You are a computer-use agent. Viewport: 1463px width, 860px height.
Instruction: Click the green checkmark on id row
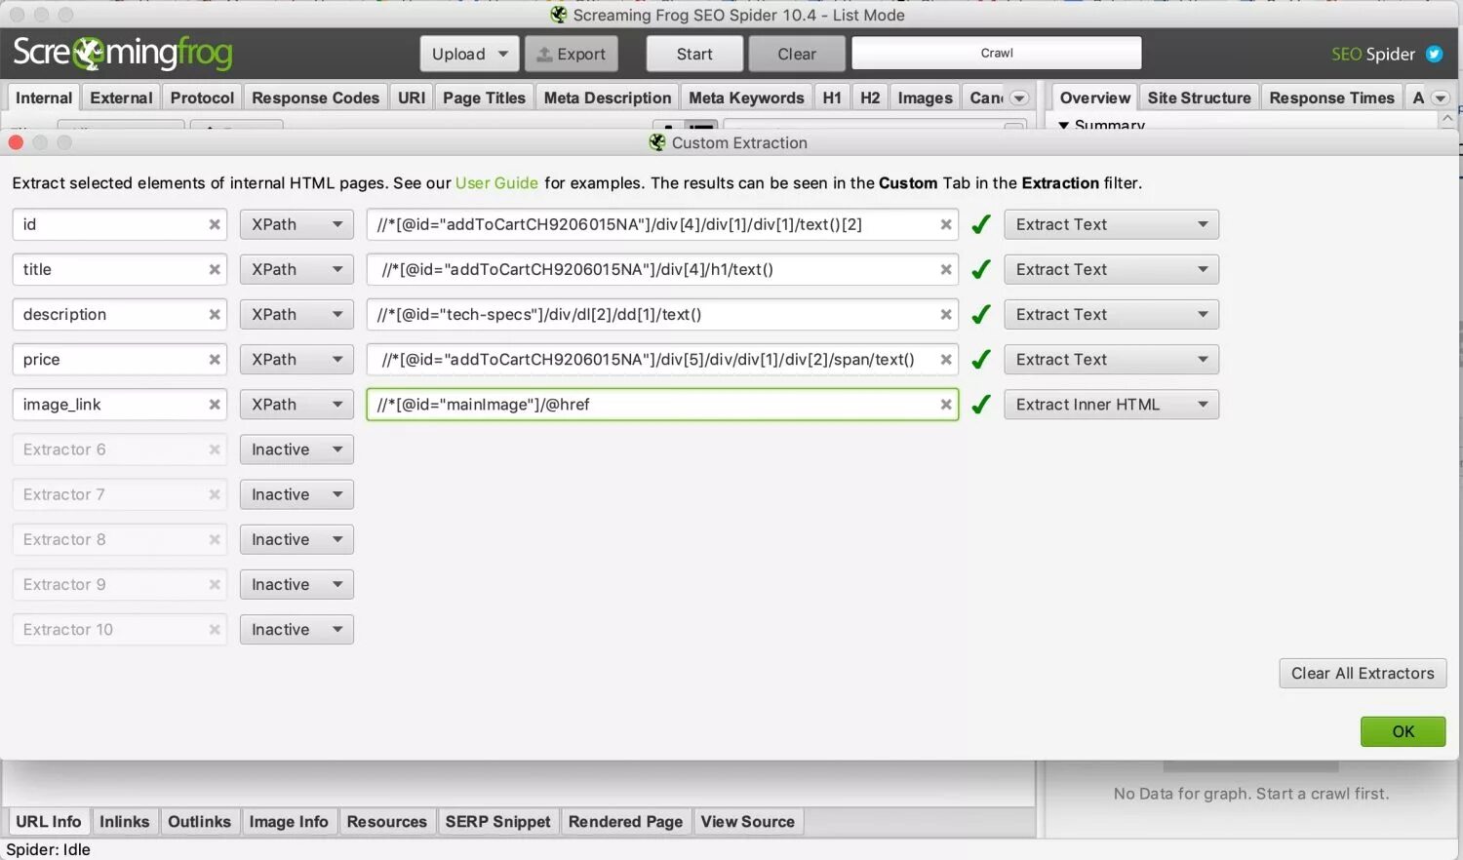point(981,224)
